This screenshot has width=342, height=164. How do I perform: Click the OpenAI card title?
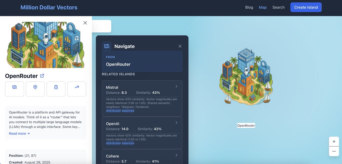pyautogui.click(x=113, y=124)
